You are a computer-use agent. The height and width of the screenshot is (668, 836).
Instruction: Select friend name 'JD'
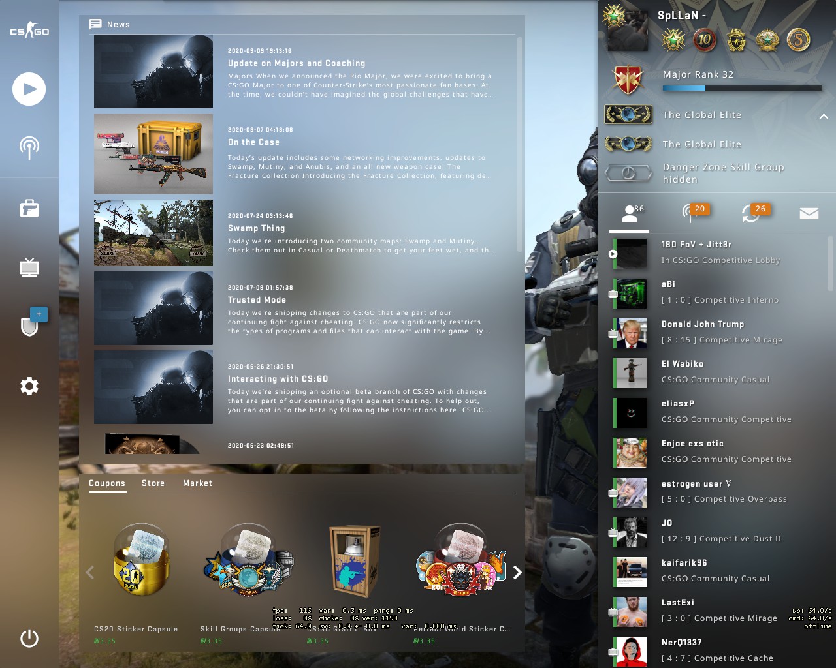pyautogui.click(x=667, y=523)
